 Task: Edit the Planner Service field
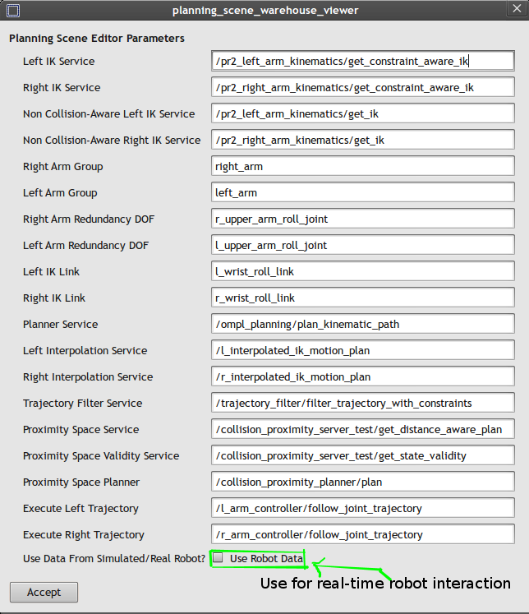point(362,325)
